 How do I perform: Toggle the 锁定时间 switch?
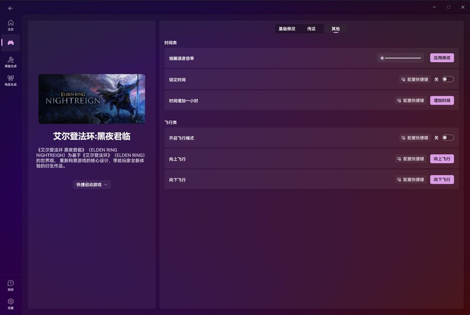[447, 79]
